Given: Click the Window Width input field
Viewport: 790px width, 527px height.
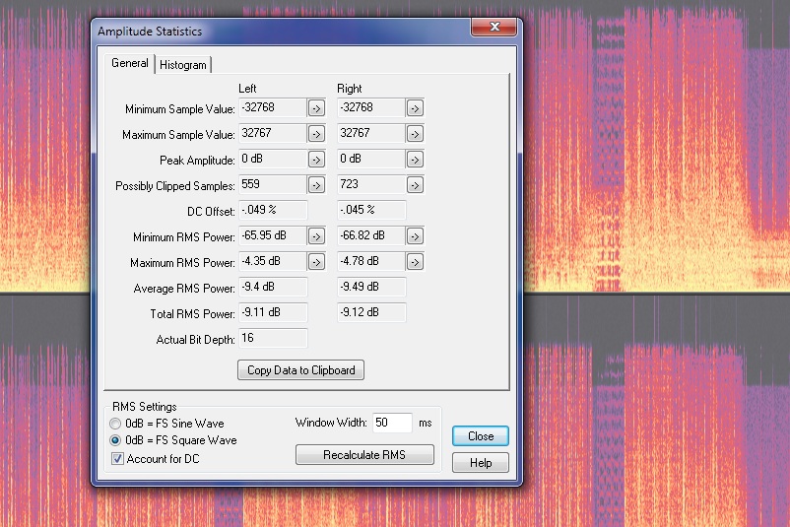Looking at the screenshot, I should (392, 423).
